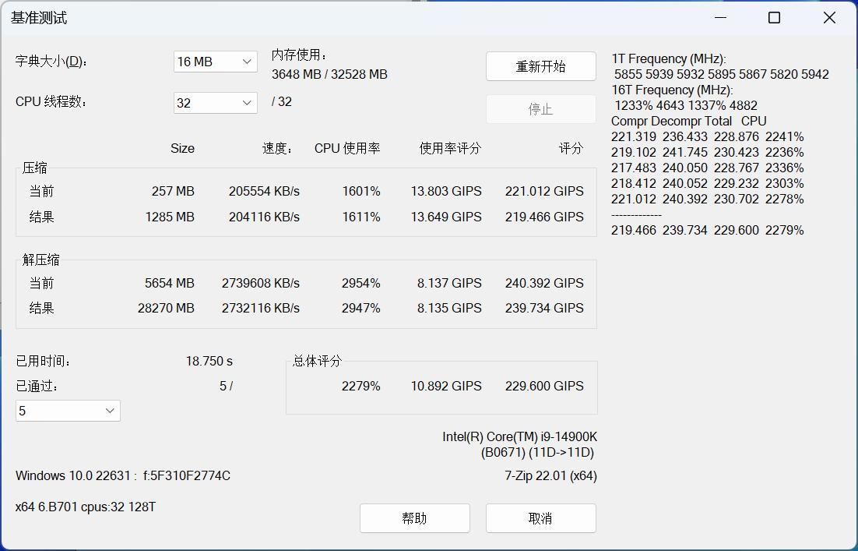Maximize the benchmark window
858x551 pixels.
coord(774,17)
